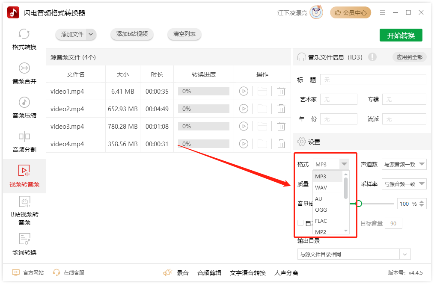Screen dimensions: 434x284
Task: Expand the 声道数 dropdown
Action: tap(404, 164)
